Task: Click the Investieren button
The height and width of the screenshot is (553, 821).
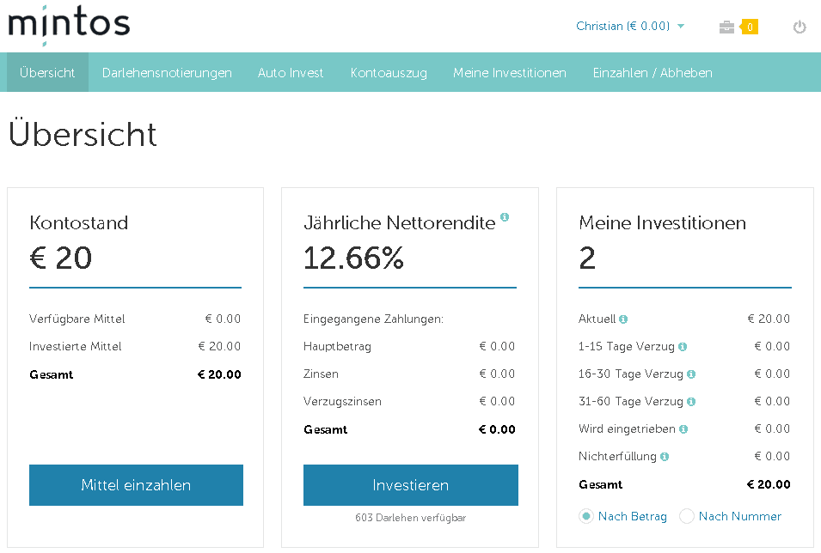Action: click(411, 485)
